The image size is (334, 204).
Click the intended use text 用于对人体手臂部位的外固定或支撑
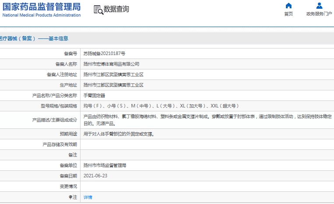[119, 134]
